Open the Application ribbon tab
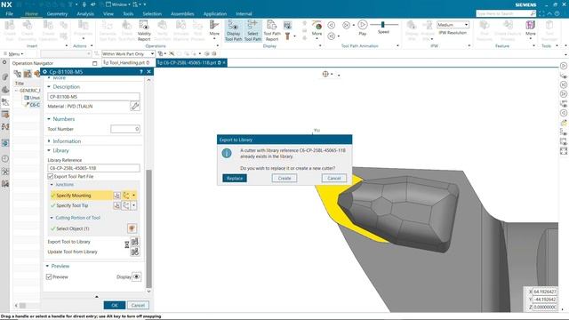569x320 pixels. click(x=215, y=14)
